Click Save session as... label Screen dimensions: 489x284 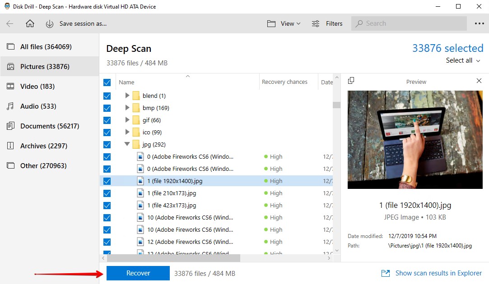coord(83,23)
